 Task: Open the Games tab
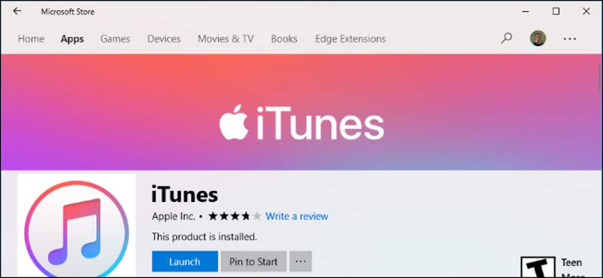click(x=115, y=39)
